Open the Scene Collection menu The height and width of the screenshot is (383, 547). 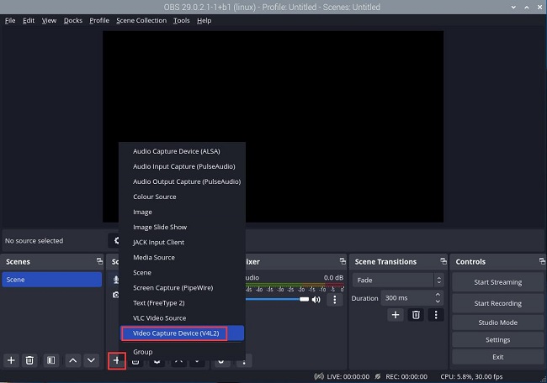(141, 20)
